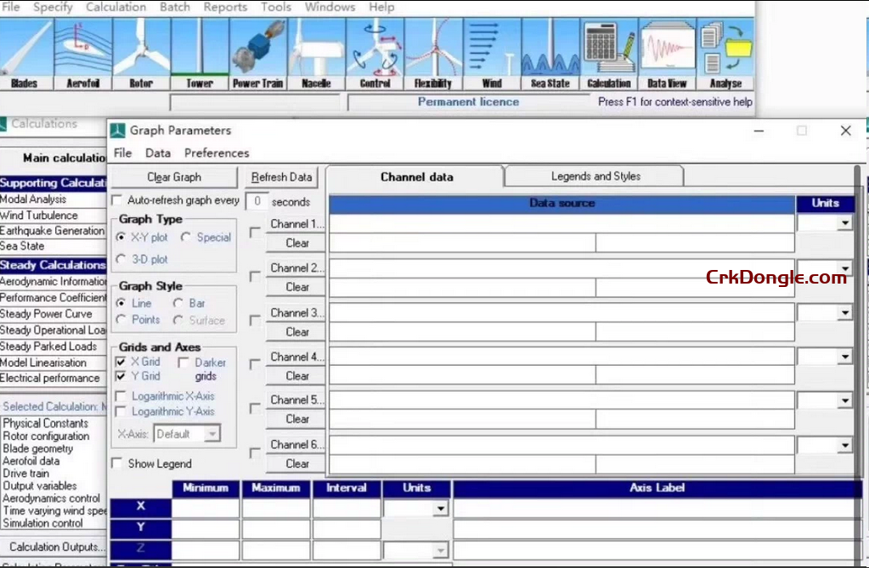Click the Aerofoil toolbar icon
Viewport: 869px width, 568px height.
click(83, 53)
